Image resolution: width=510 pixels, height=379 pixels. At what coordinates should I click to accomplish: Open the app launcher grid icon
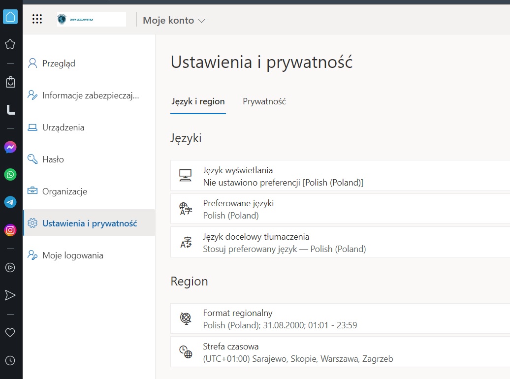click(37, 19)
